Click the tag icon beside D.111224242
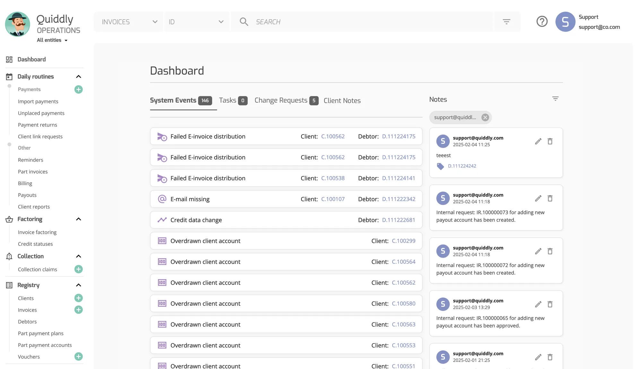 [440, 166]
